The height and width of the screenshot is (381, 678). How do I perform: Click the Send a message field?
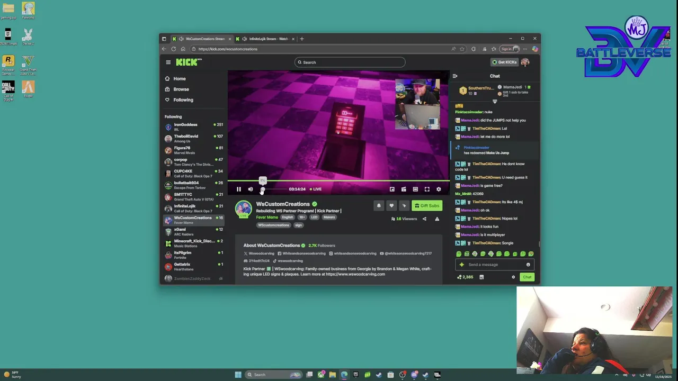[x=495, y=265]
